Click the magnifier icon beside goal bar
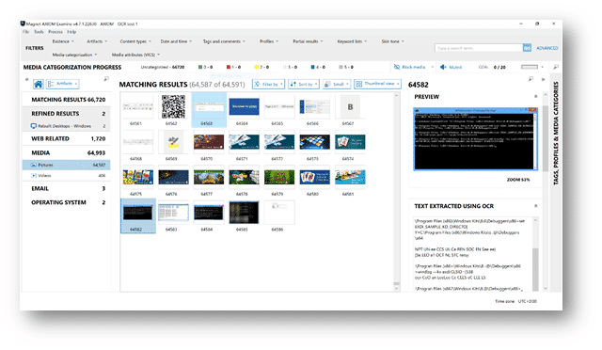 556,67
